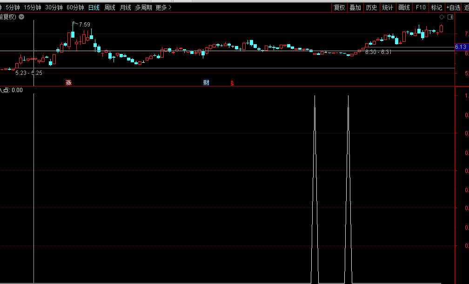Image resolution: width=469 pixels, height=284 pixels.
Task: Click the red S marker under chart
Action: click(232, 83)
